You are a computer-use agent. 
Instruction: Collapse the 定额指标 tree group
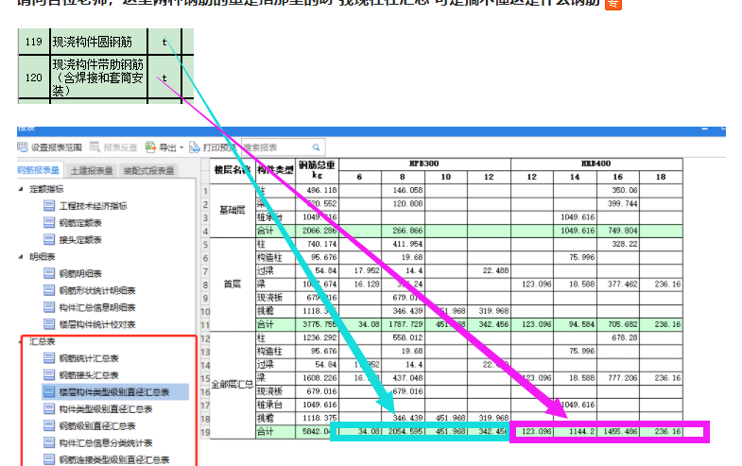21,189
